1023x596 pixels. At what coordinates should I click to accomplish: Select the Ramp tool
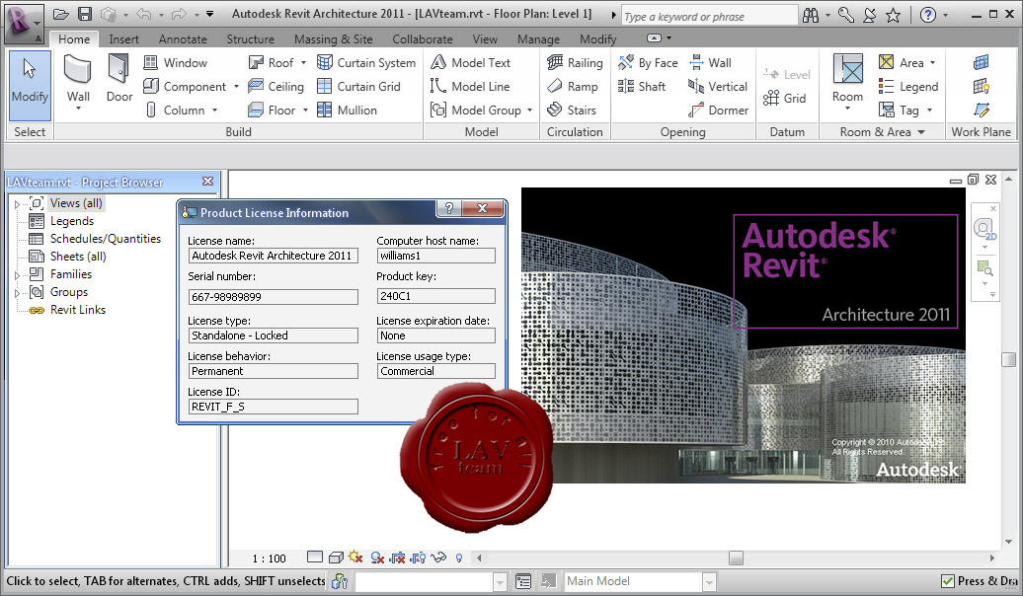pos(572,86)
